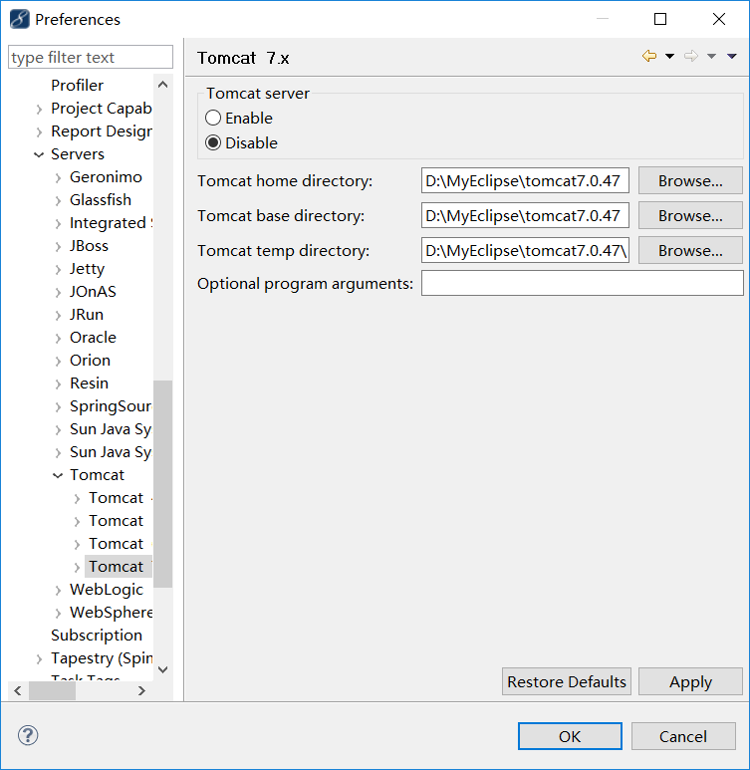
Task: Click the yellow back navigation arrow
Action: click(649, 57)
